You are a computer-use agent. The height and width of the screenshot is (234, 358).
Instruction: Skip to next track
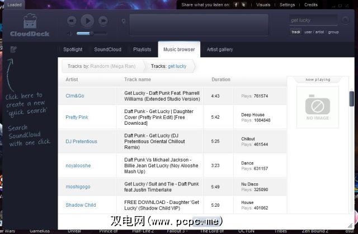coord(103,21)
